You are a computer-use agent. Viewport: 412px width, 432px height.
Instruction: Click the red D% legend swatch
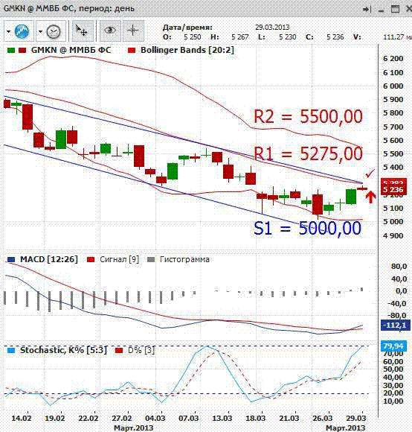pos(119,351)
